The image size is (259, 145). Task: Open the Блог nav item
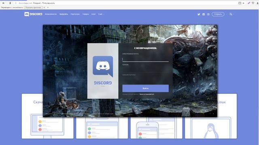pyautogui.click(x=93, y=14)
